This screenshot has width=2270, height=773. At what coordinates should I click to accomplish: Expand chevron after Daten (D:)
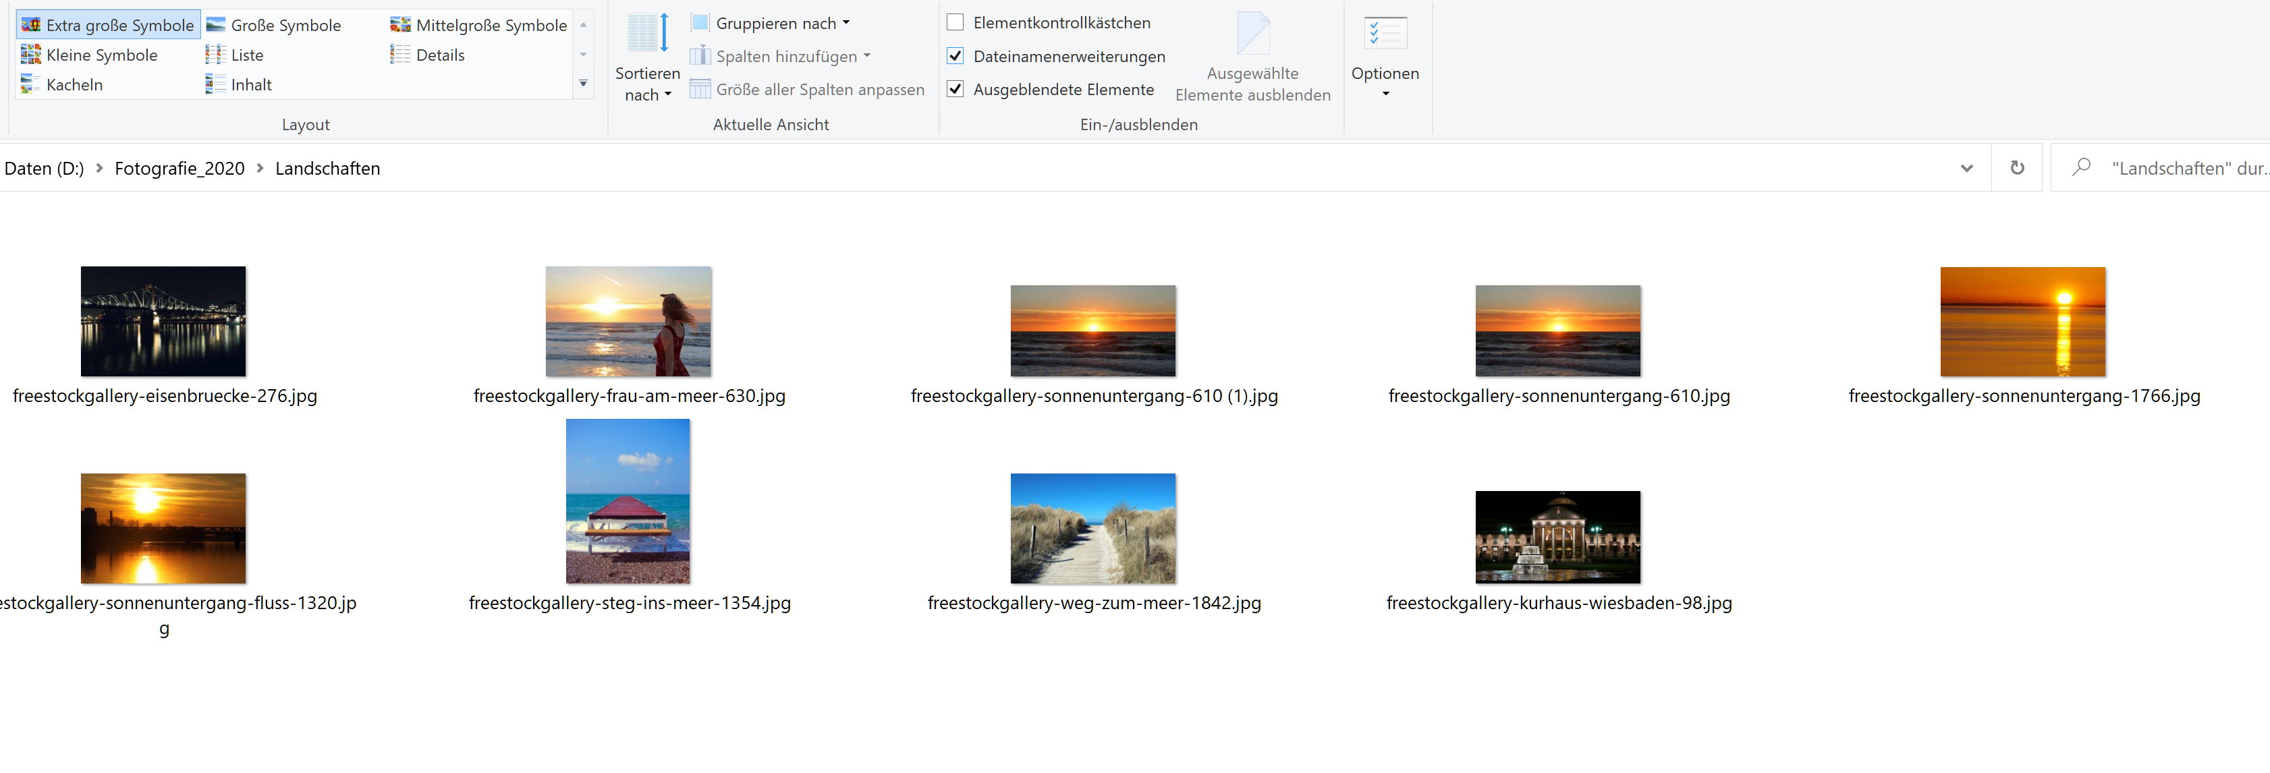[99, 168]
